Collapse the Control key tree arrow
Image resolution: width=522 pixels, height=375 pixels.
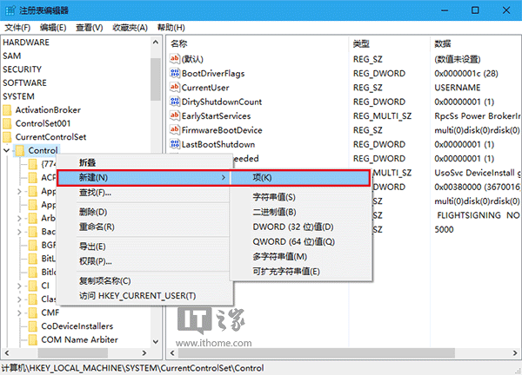tap(7, 151)
